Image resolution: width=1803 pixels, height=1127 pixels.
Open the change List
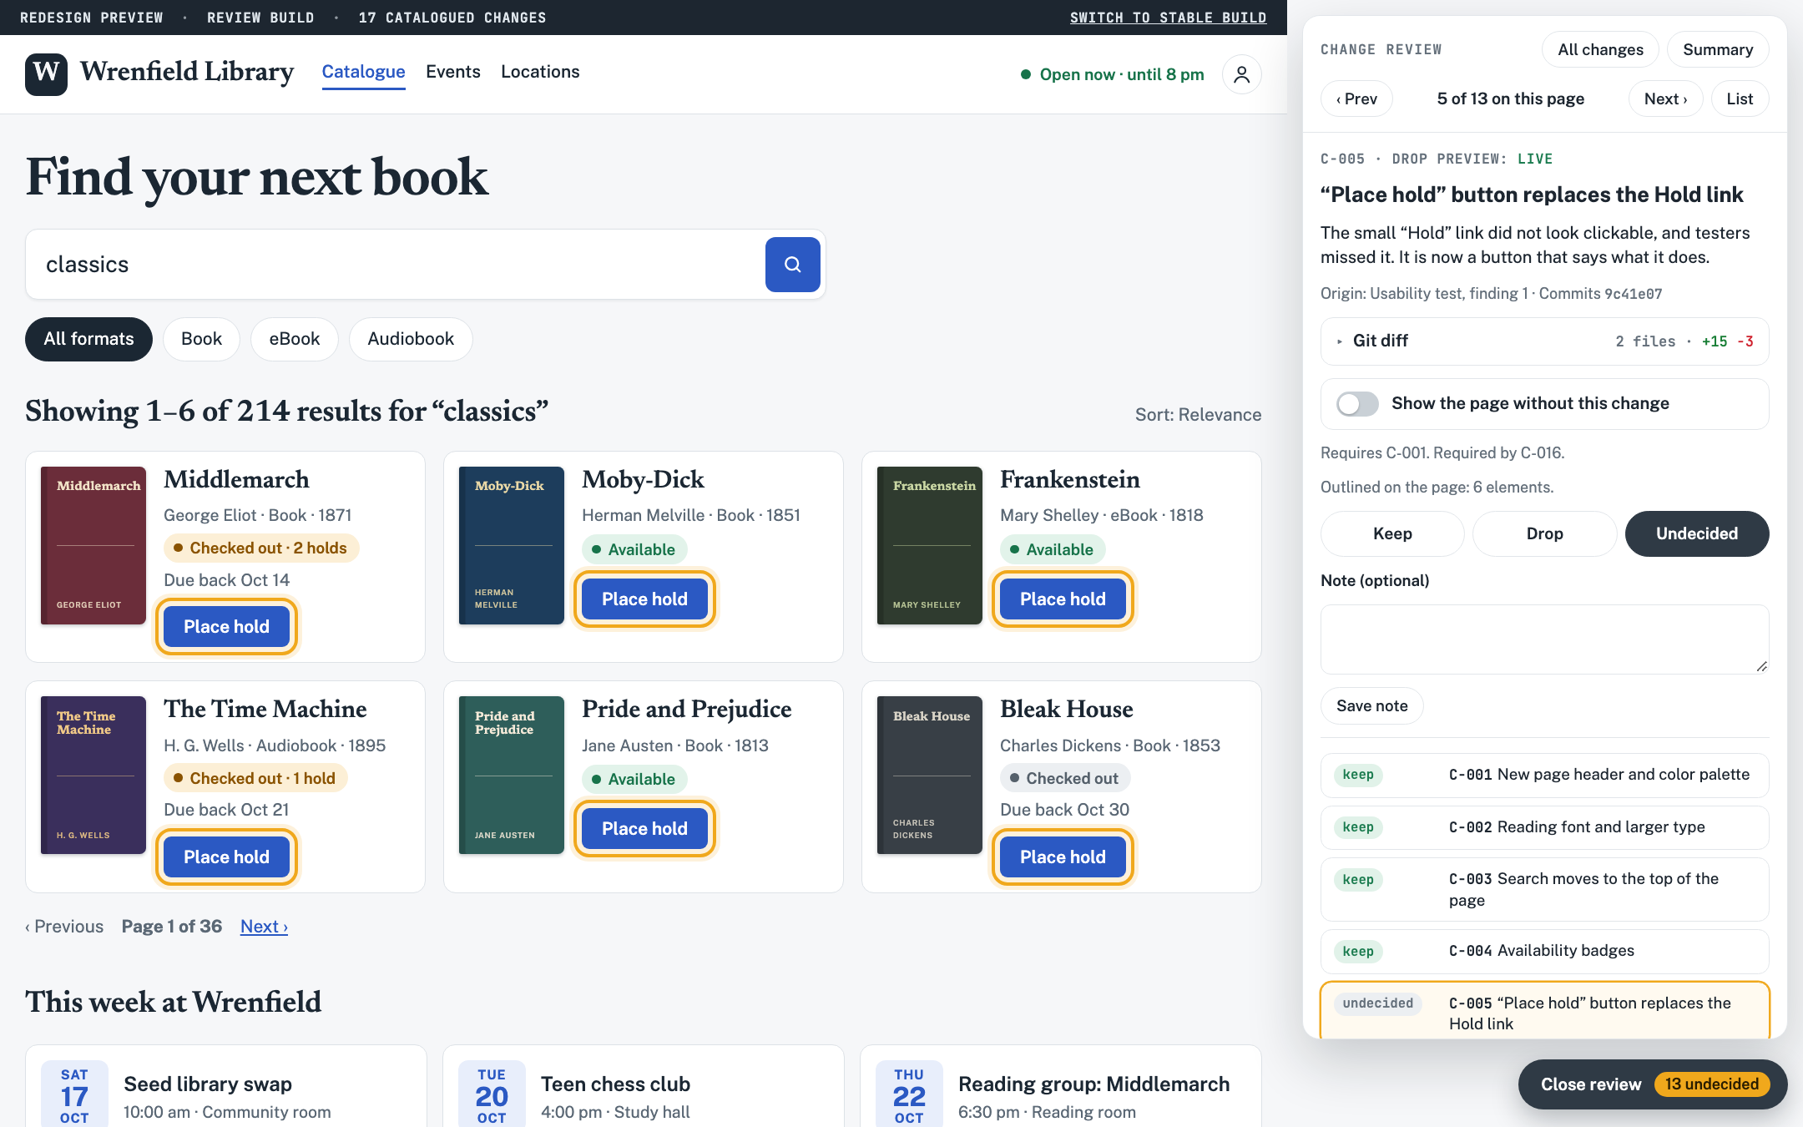pyautogui.click(x=1740, y=99)
